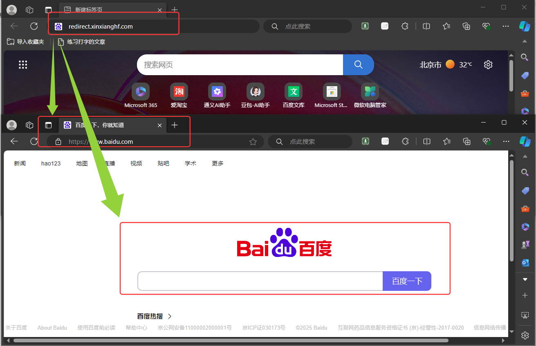
Task: Open 爱淘宝 shortcut tile
Action: 179,96
